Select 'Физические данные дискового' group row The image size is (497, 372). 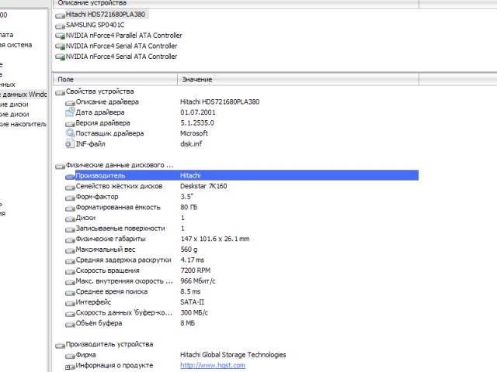(120, 165)
